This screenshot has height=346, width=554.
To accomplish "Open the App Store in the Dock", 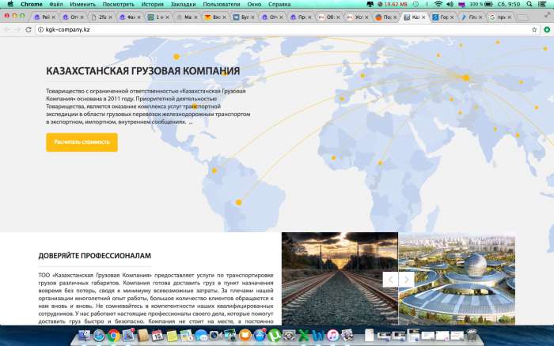I will [260, 335].
